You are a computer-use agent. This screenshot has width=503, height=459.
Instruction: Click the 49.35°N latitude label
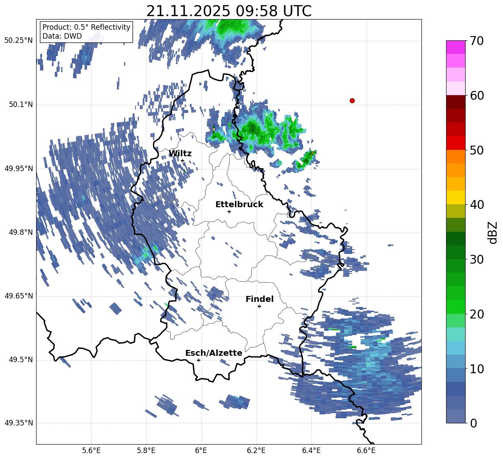click(19, 423)
